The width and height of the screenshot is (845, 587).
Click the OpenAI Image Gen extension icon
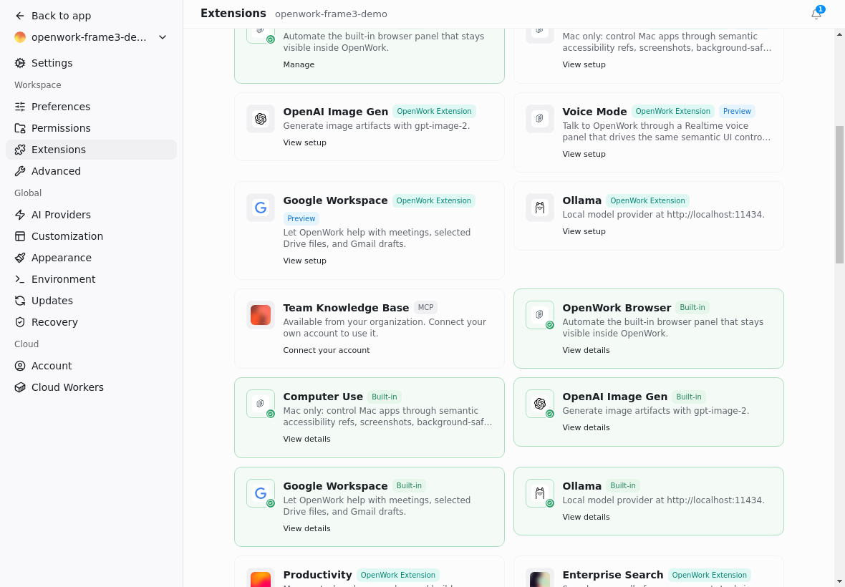click(x=261, y=119)
